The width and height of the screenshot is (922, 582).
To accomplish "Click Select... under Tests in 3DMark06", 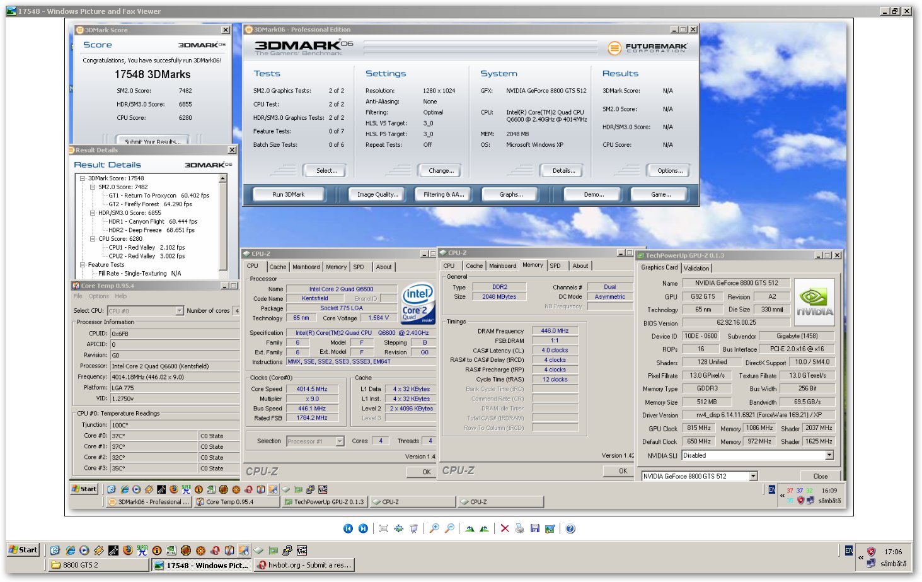I will point(326,171).
